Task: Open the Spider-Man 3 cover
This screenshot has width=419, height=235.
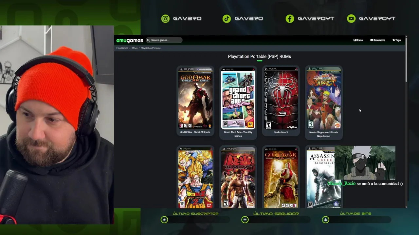Action: (x=281, y=98)
